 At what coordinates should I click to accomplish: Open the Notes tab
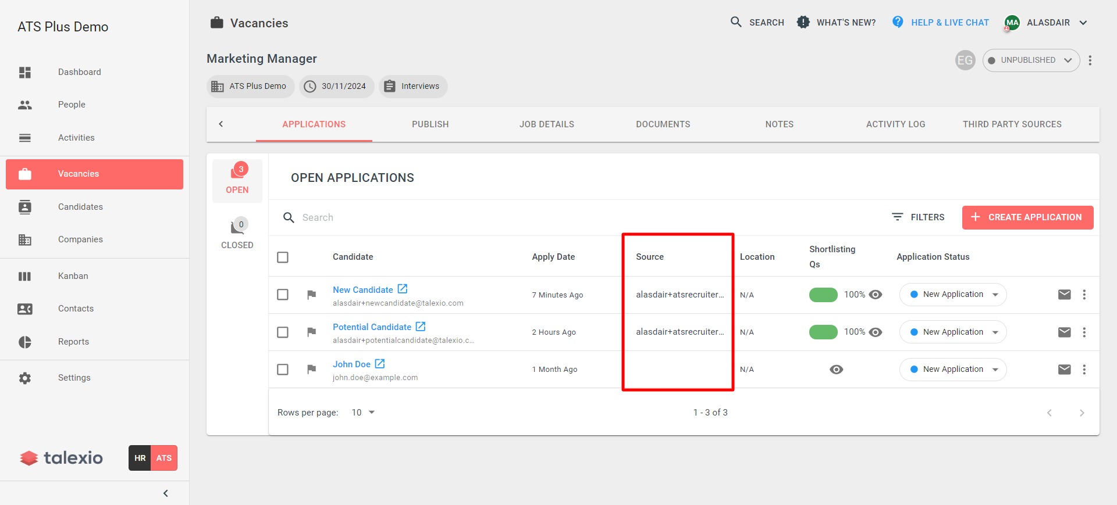coord(780,124)
